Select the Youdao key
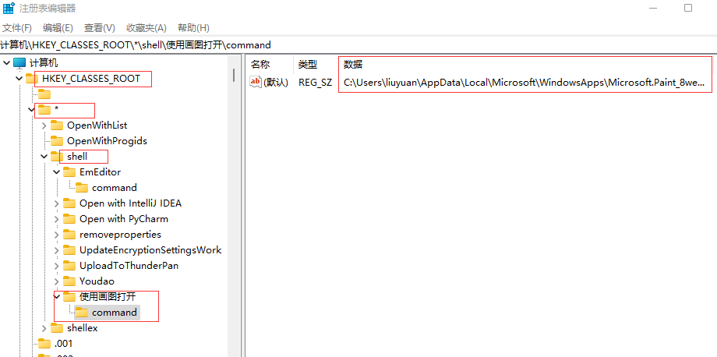 [x=97, y=281]
